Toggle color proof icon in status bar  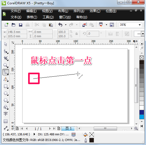73,135
